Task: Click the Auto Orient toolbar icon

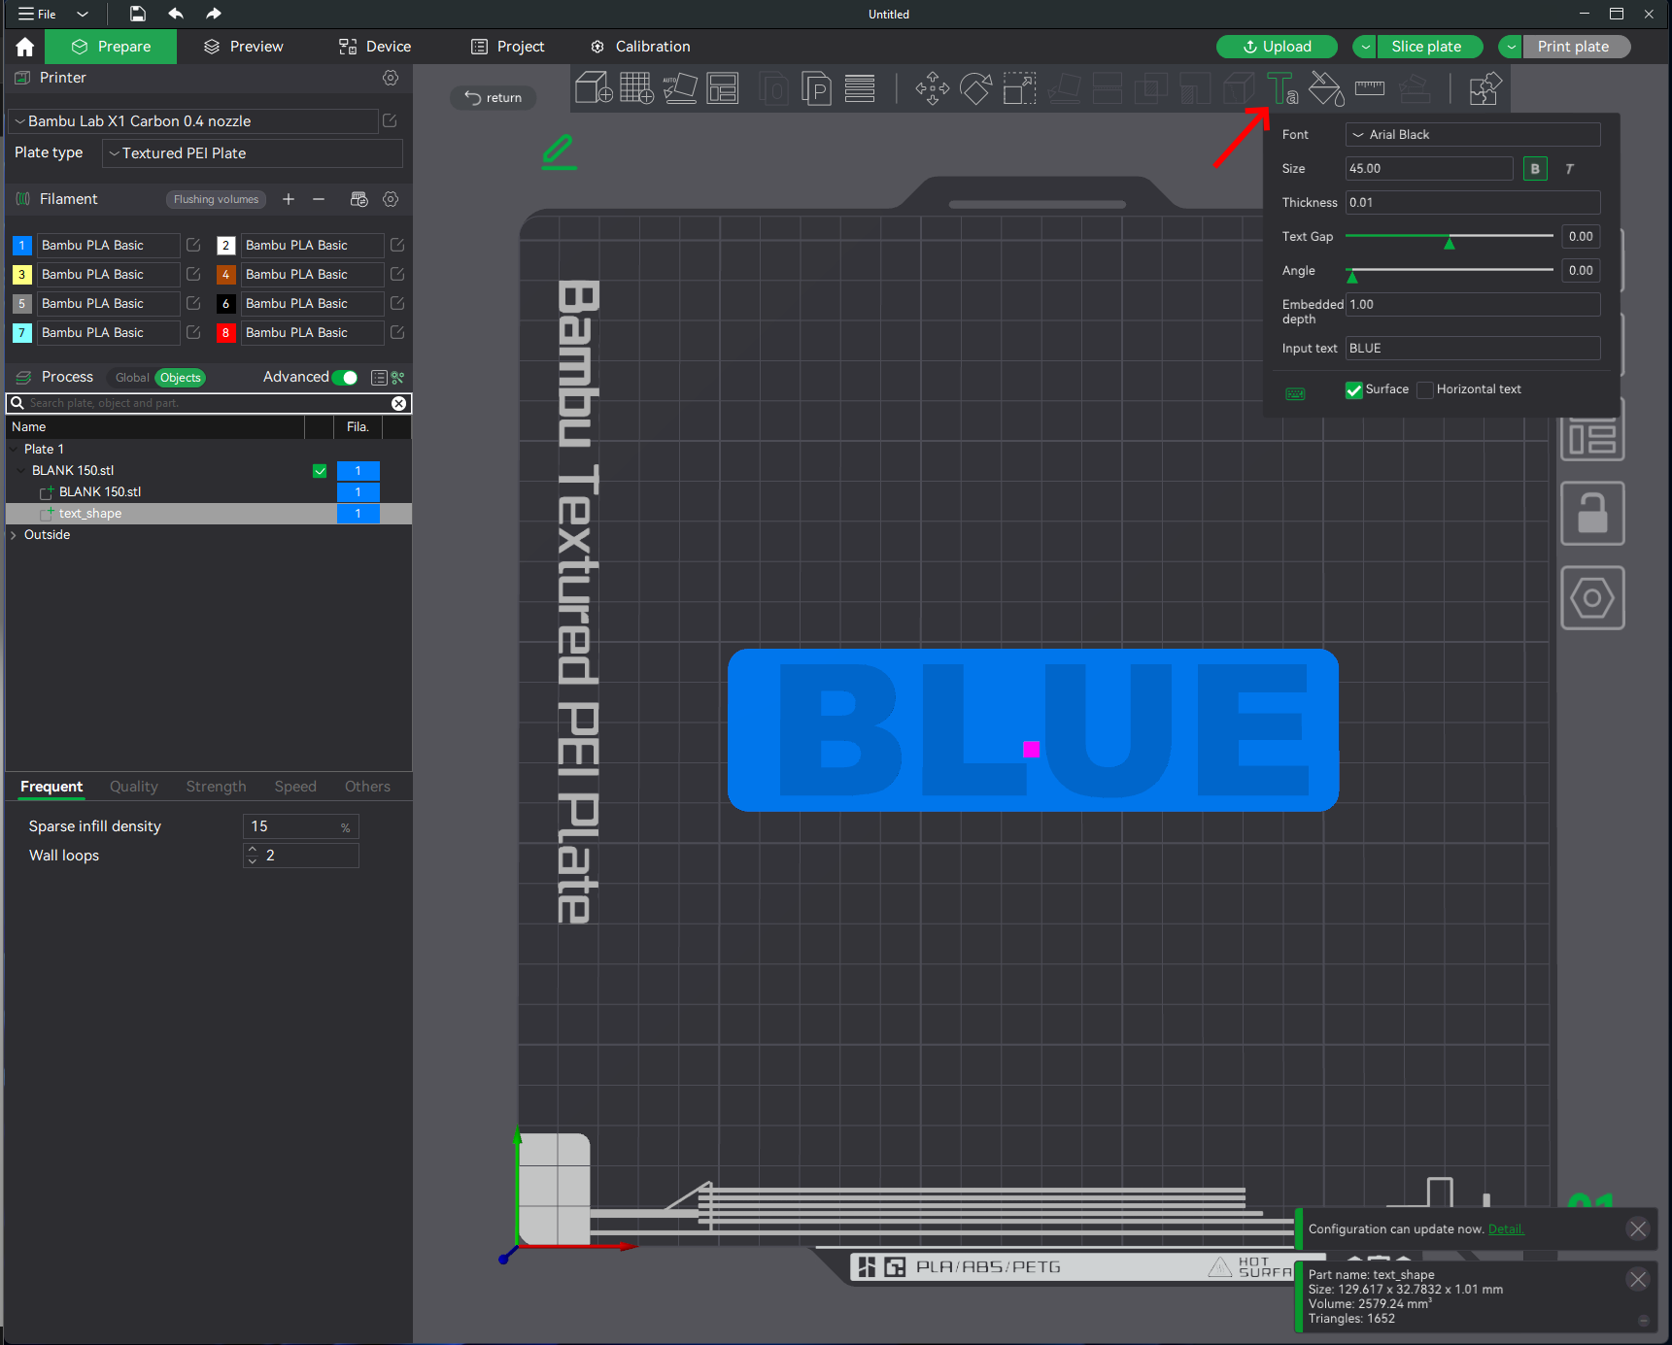Action: point(680,88)
